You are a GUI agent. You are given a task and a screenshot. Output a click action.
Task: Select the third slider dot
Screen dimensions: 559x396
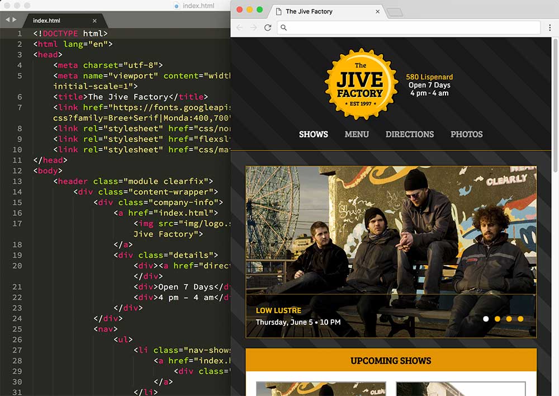509,319
